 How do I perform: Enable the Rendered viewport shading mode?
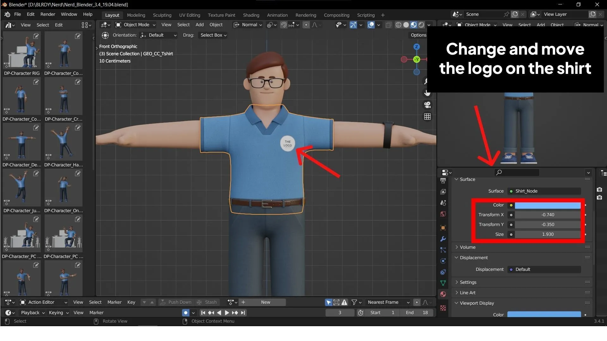(x=422, y=25)
